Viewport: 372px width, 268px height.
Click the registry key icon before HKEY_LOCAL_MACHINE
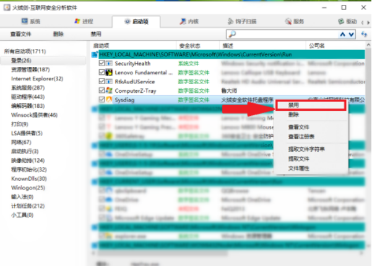(95, 54)
